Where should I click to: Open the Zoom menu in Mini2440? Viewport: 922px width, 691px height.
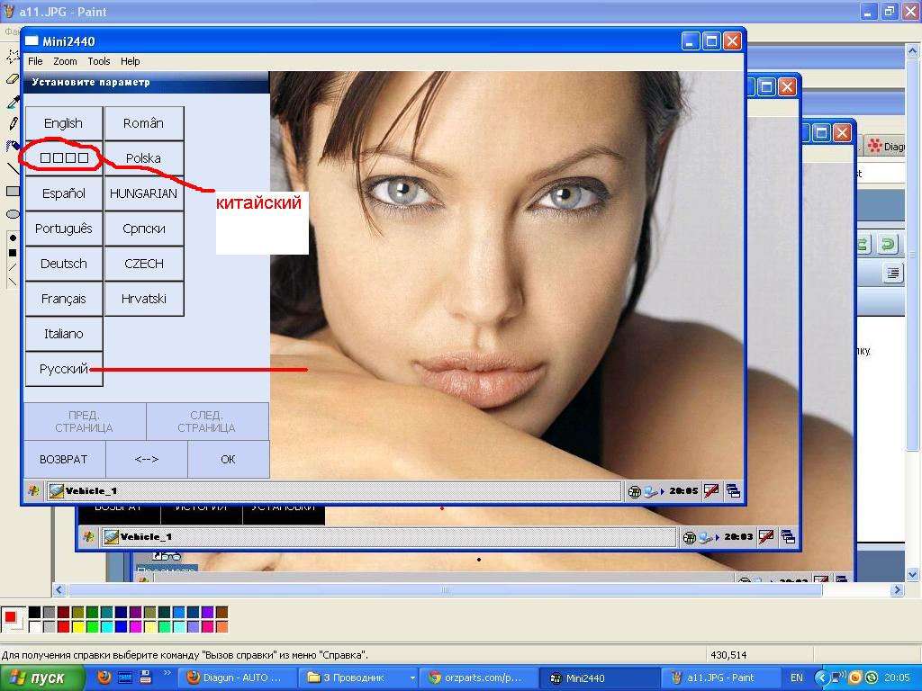point(65,61)
